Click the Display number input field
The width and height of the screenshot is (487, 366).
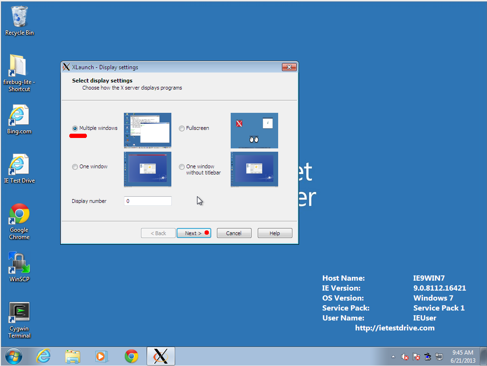click(x=148, y=201)
